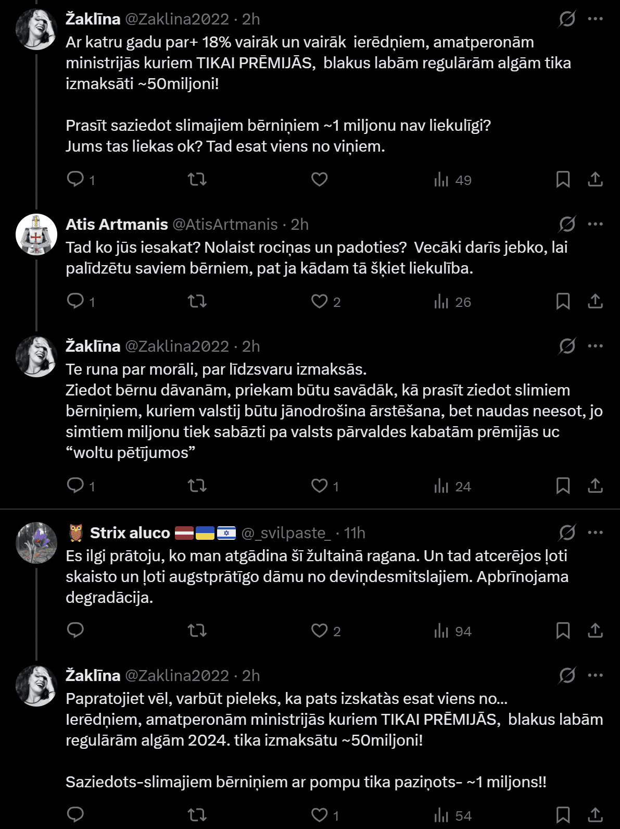Reply to Žaklīna's last tweet with 54 views
Screen dimensions: 620x829
pyautogui.click(x=76, y=815)
